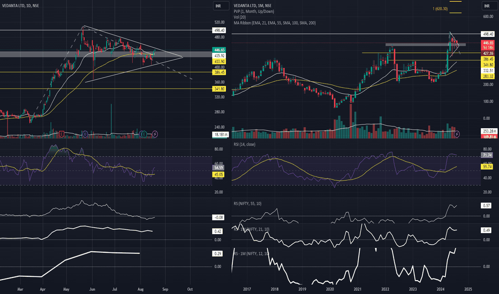Select the RS - 1M (NIFTY, 12, 10) legend
Image resolution: width=499 pixels, height=294 pixels.
point(252,253)
